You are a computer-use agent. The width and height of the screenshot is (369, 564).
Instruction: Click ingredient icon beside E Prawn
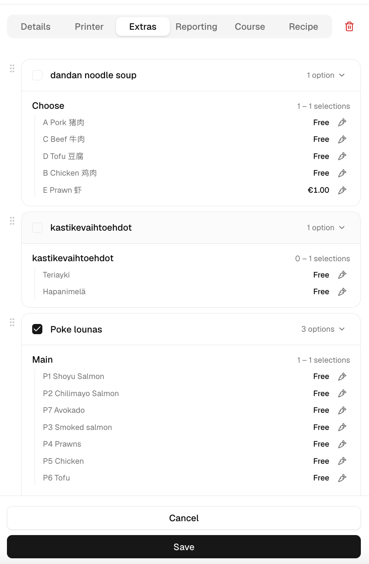(x=342, y=190)
